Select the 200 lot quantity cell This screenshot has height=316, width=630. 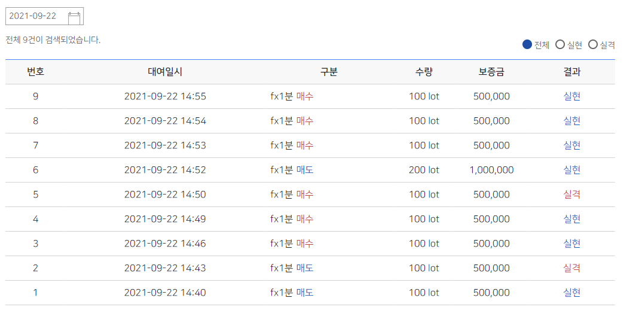[424, 170]
